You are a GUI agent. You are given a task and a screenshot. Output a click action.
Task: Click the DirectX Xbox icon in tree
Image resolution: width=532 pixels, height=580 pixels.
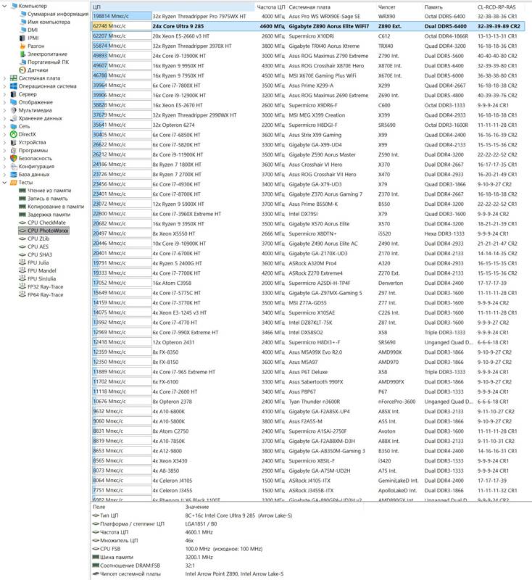(x=13, y=134)
